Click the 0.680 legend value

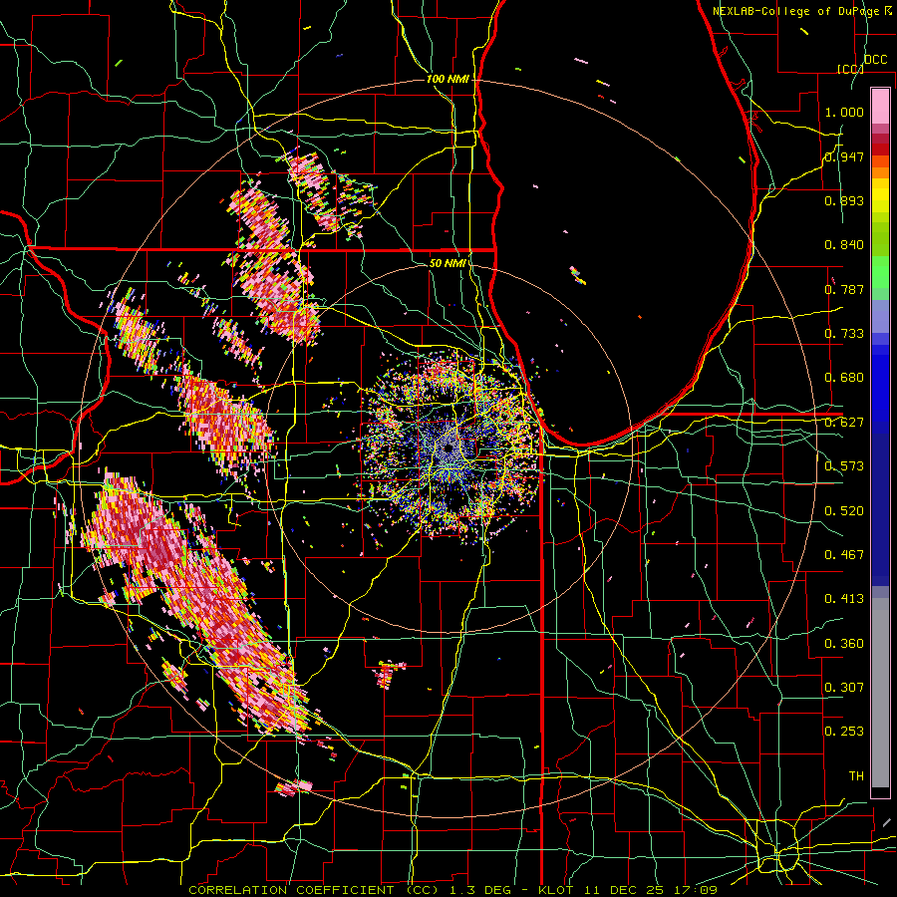pyautogui.click(x=844, y=378)
